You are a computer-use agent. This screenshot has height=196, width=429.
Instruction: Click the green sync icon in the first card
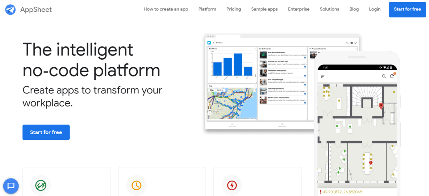[x=41, y=185]
